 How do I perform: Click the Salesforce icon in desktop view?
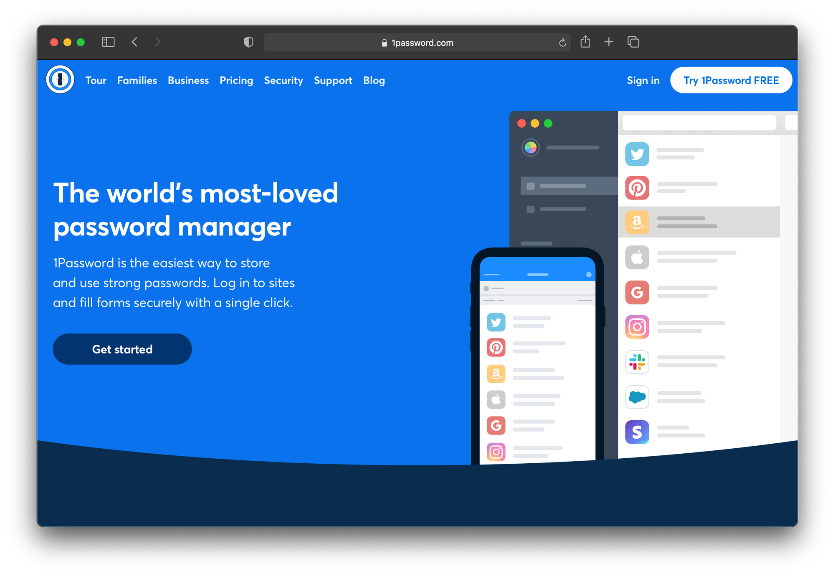point(637,397)
